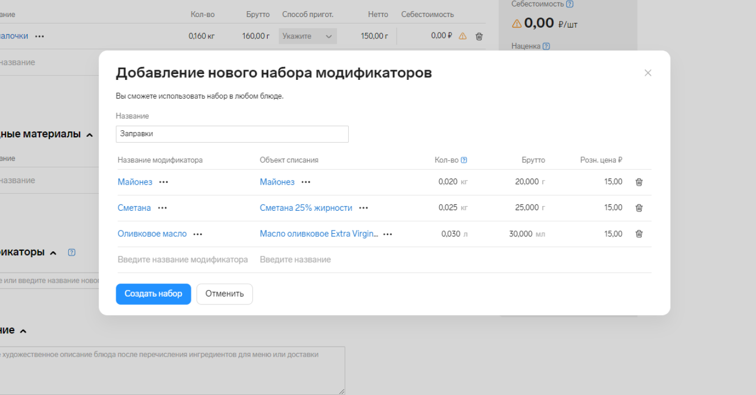Open Сметана 25% жирности link

coord(306,208)
